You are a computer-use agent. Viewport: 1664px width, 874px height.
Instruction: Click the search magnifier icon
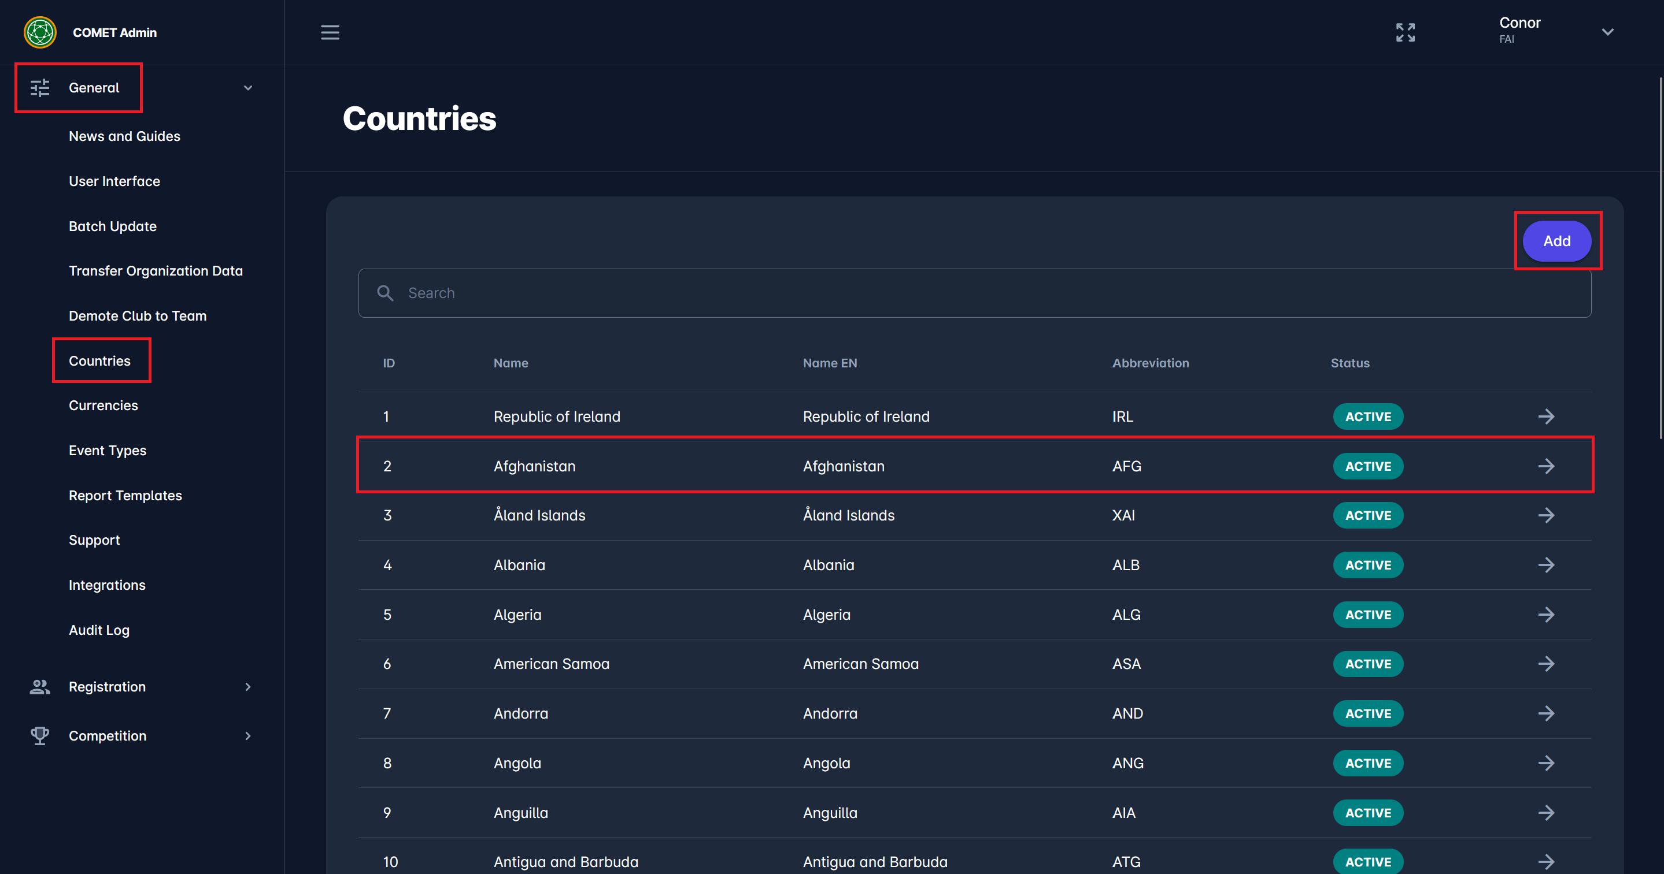click(385, 293)
